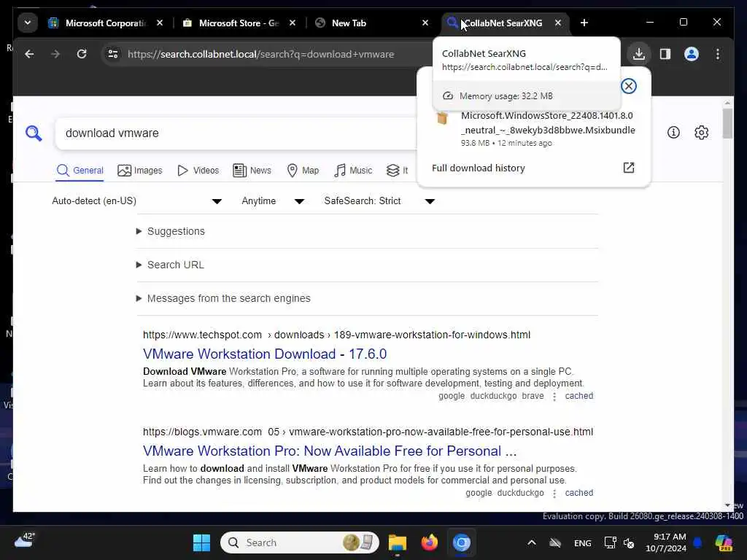Open cached link for blogs.vmware result
Viewport: 747px width, 560px height.
pos(578,493)
